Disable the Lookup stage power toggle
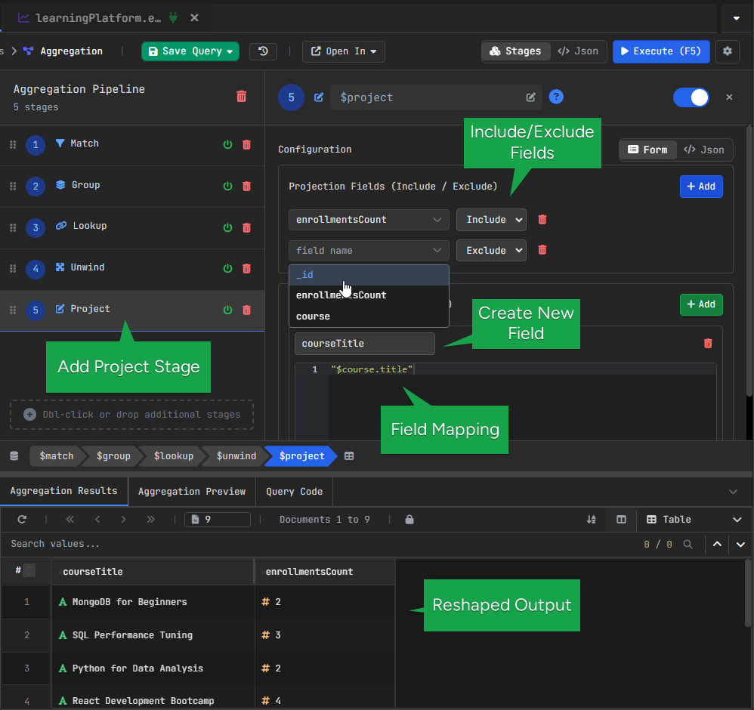Image resolution: width=754 pixels, height=710 pixels. (228, 227)
